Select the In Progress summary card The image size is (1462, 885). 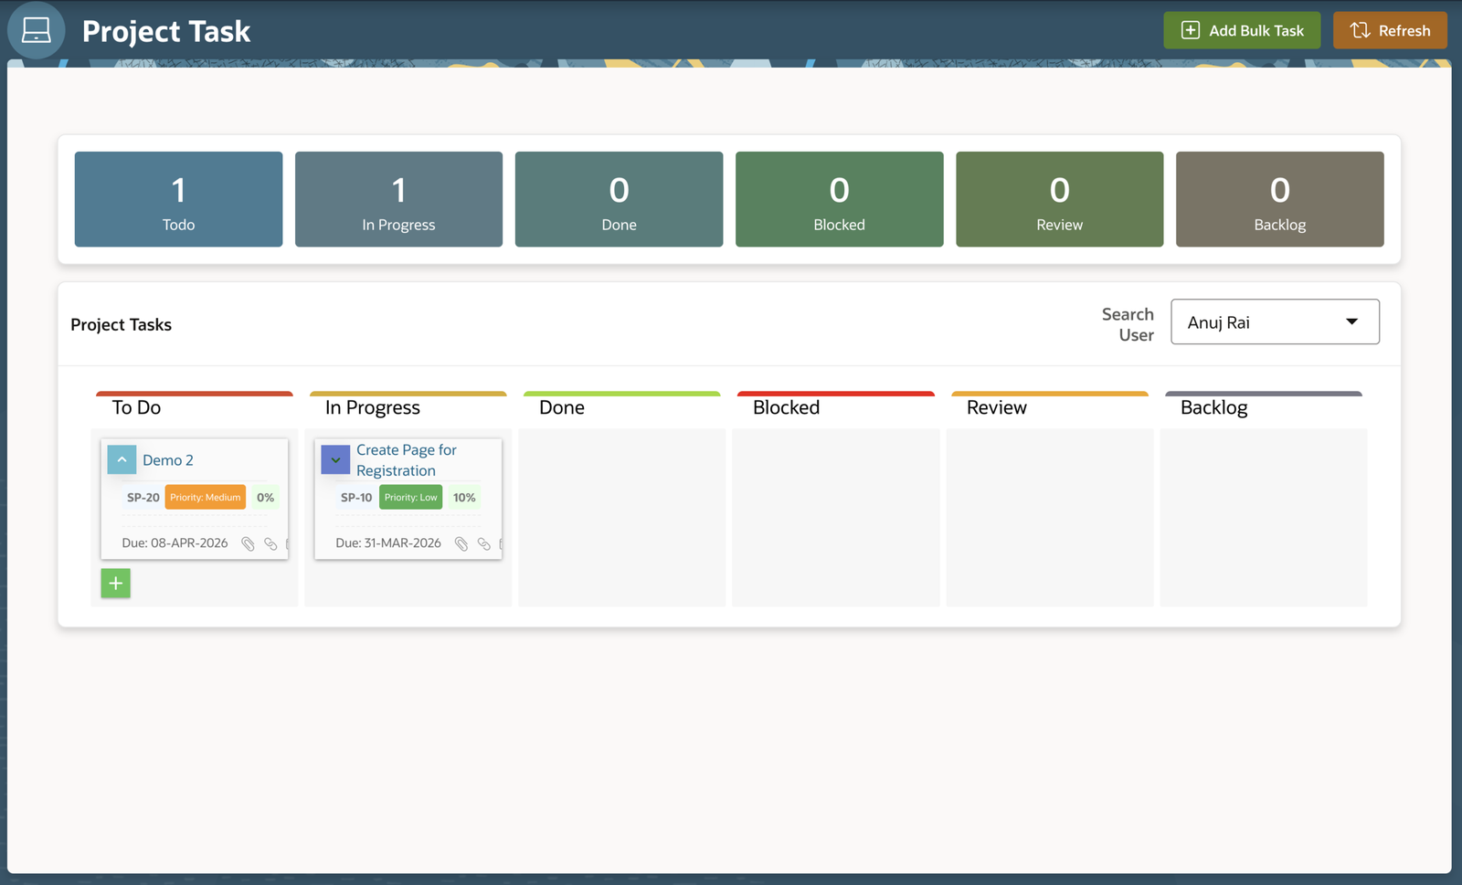coord(398,199)
